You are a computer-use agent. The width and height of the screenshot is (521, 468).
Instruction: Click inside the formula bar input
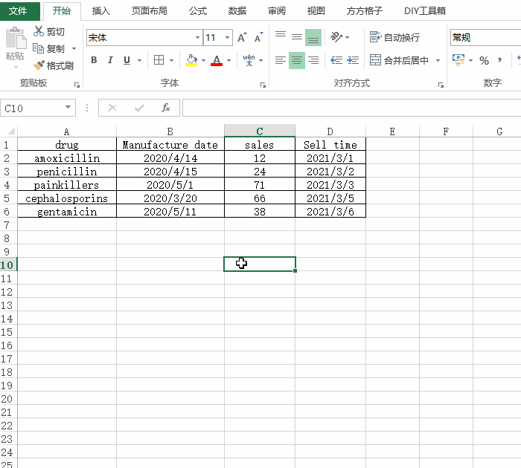351,108
